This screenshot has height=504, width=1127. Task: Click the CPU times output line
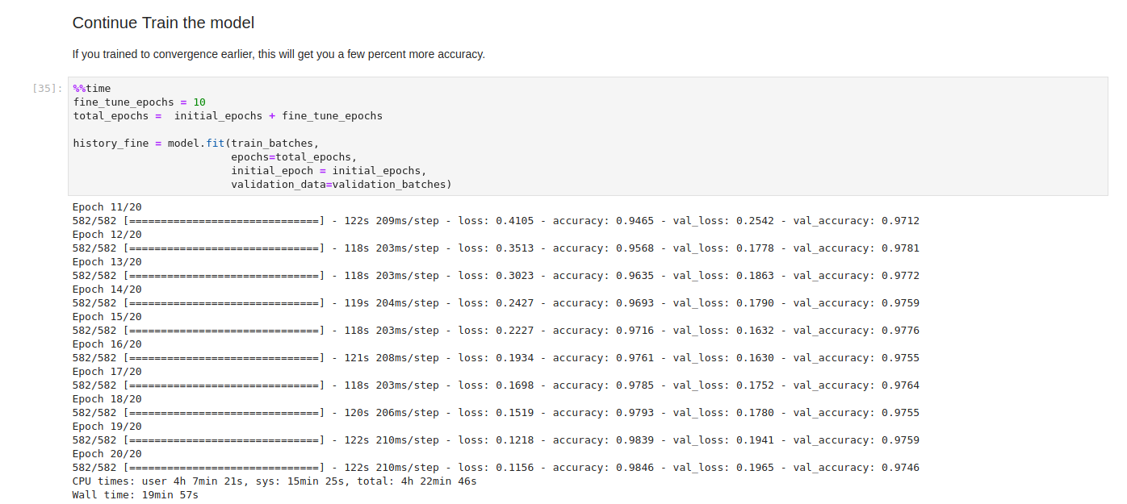coord(274,481)
